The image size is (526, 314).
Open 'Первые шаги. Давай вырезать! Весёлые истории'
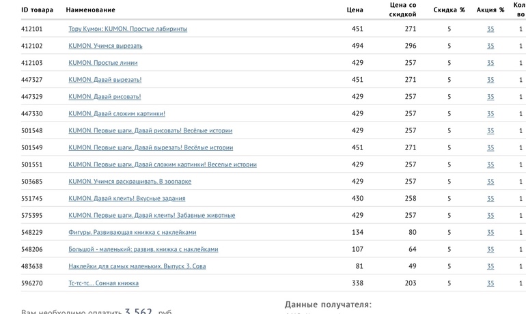click(x=151, y=147)
